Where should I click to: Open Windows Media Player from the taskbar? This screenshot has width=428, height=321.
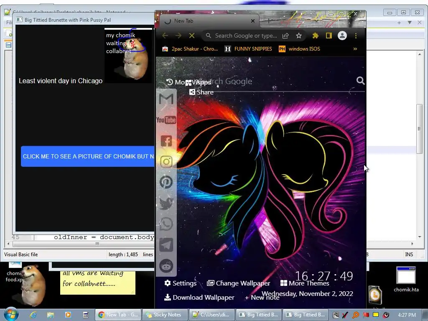[68, 315]
